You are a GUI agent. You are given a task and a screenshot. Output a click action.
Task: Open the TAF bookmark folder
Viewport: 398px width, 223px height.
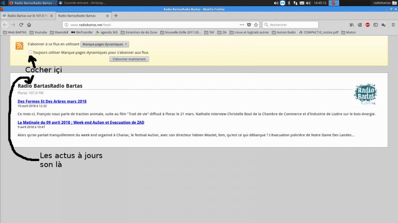(209, 33)
